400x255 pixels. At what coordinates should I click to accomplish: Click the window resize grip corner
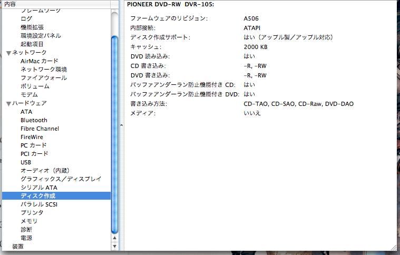(x=394, y=247)
